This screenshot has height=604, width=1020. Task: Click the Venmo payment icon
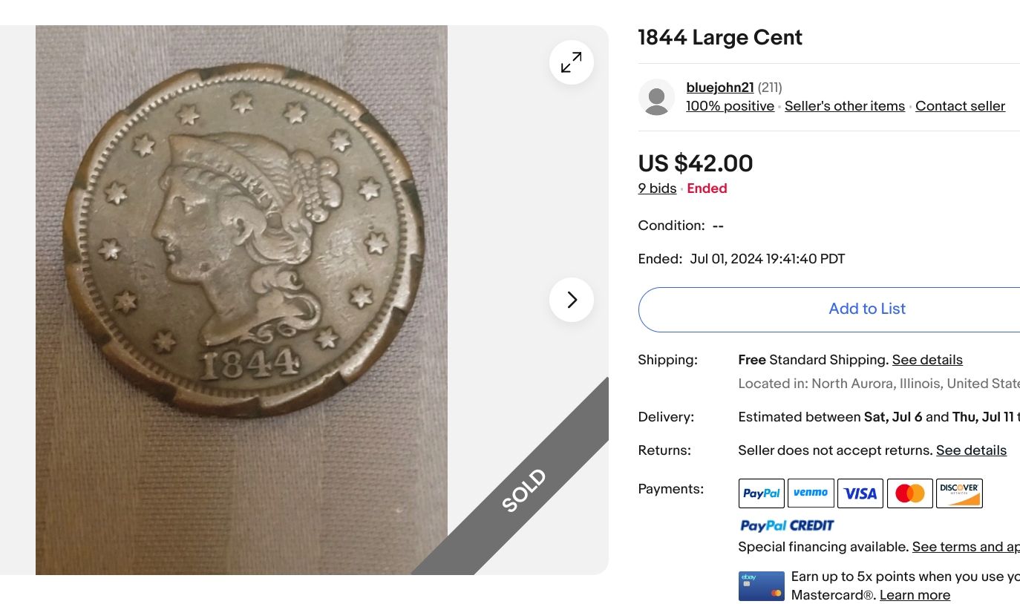pos(811,493)
